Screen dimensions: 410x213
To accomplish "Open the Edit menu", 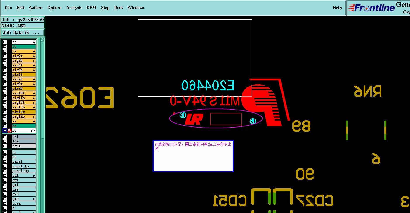I will click(x=20, y=8).
